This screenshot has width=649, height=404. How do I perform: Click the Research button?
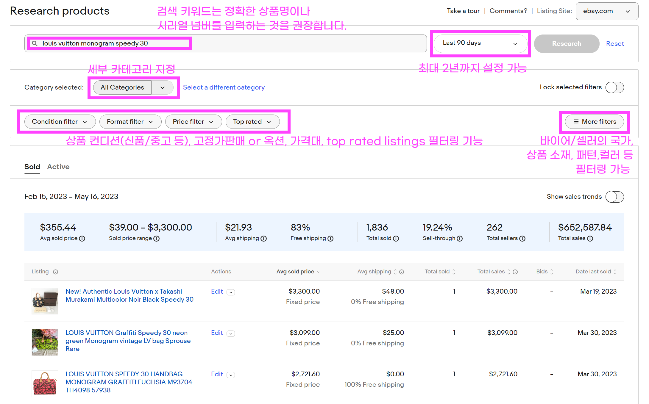567,44
